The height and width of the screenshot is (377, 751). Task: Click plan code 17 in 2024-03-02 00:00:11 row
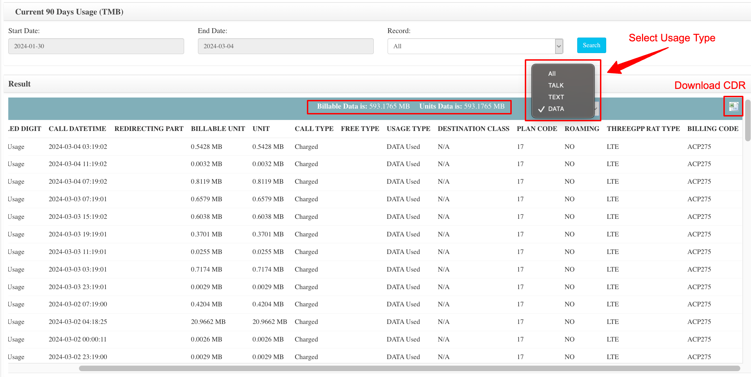pos(520,339)
